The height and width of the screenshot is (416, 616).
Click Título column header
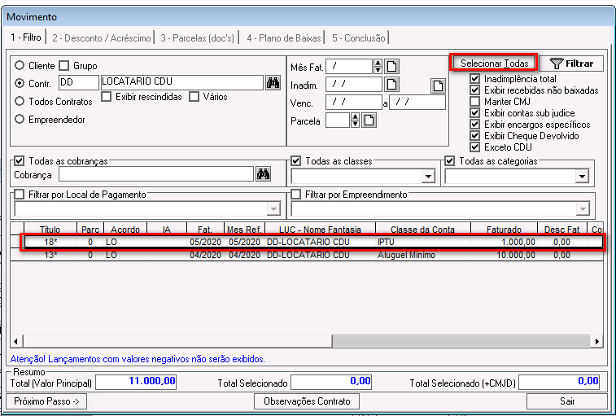tap(50, 230)
